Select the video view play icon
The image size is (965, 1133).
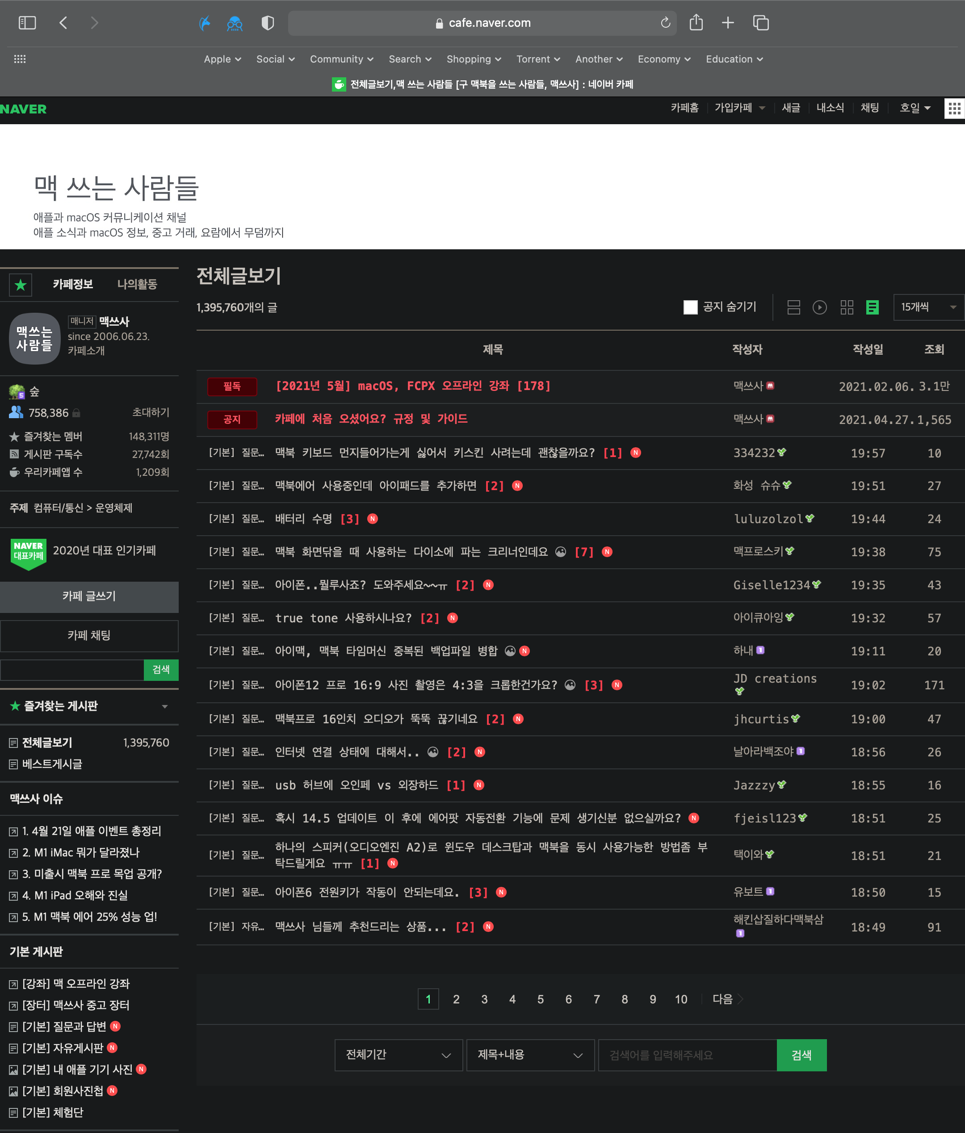819,307
